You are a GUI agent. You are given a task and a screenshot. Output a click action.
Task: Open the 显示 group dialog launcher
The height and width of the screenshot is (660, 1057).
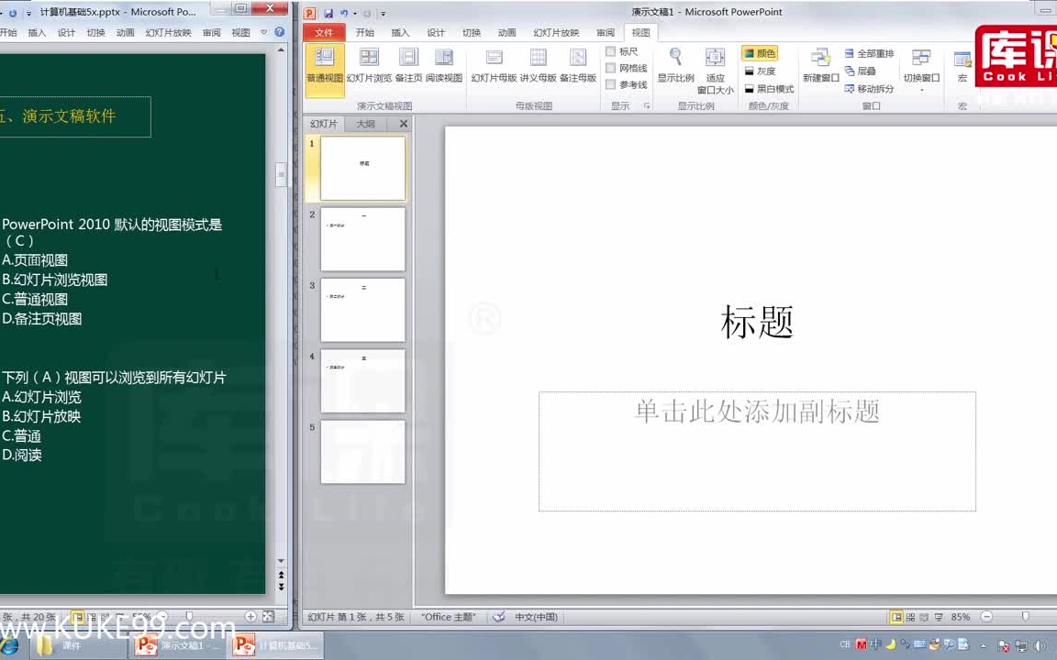pyautogui.click(x=648, y=105)
